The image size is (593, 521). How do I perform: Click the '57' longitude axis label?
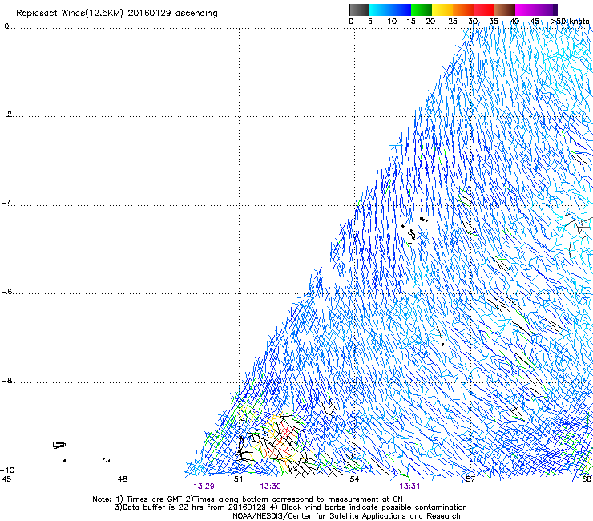point(470,479)
